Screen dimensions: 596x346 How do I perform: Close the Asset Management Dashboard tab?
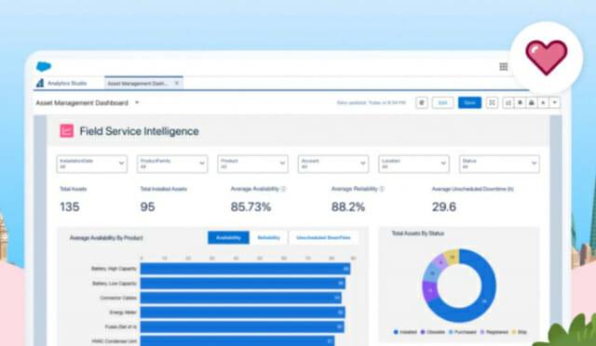pos(177,83)
